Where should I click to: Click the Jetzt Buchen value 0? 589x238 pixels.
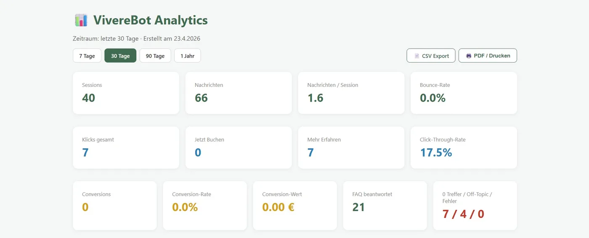[x=198, y=152]
